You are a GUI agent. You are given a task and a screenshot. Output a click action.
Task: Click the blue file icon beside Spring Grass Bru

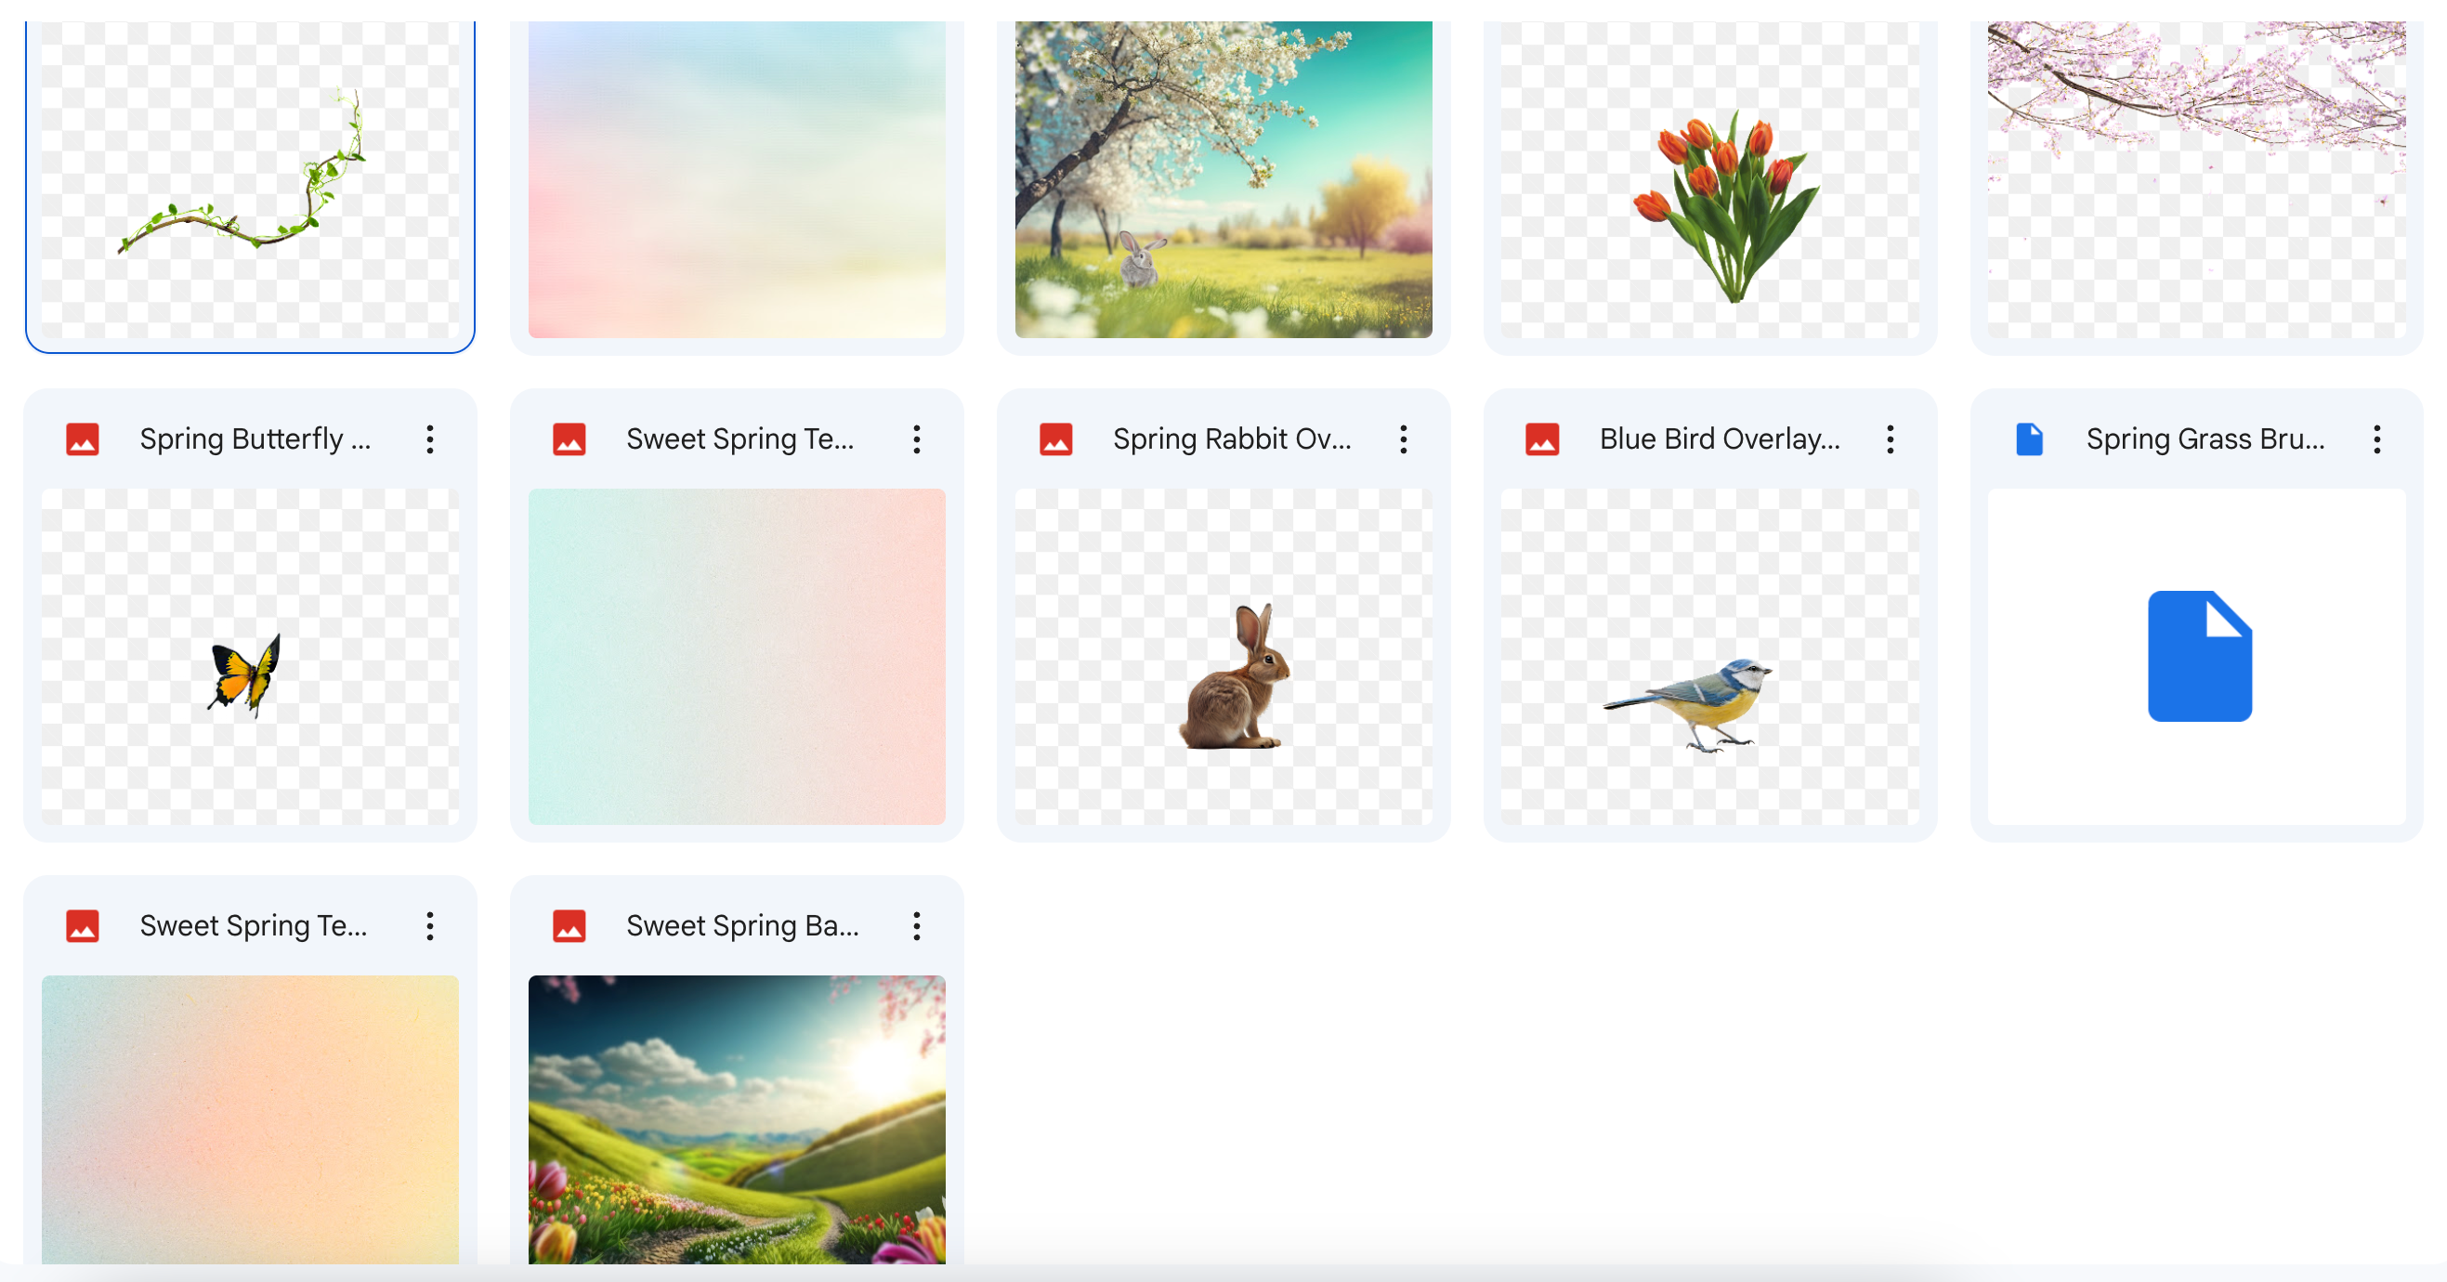pyautogui.click(x=2029, y=438)
